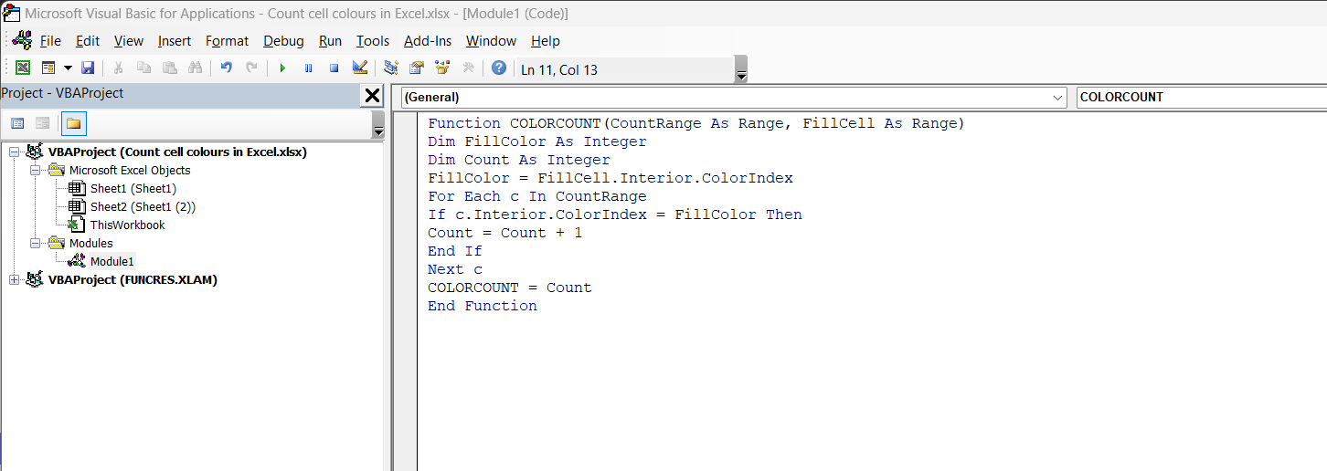Click the Paste clipboard icon
The width and height of the screenshot is (1327, 471).
(170, 68)
